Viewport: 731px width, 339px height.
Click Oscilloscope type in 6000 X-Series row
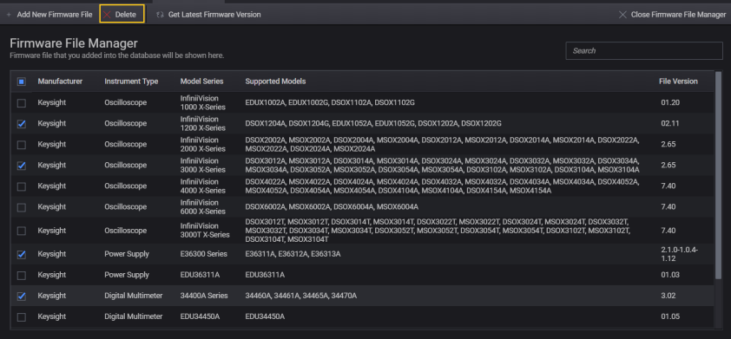point(125,206)
